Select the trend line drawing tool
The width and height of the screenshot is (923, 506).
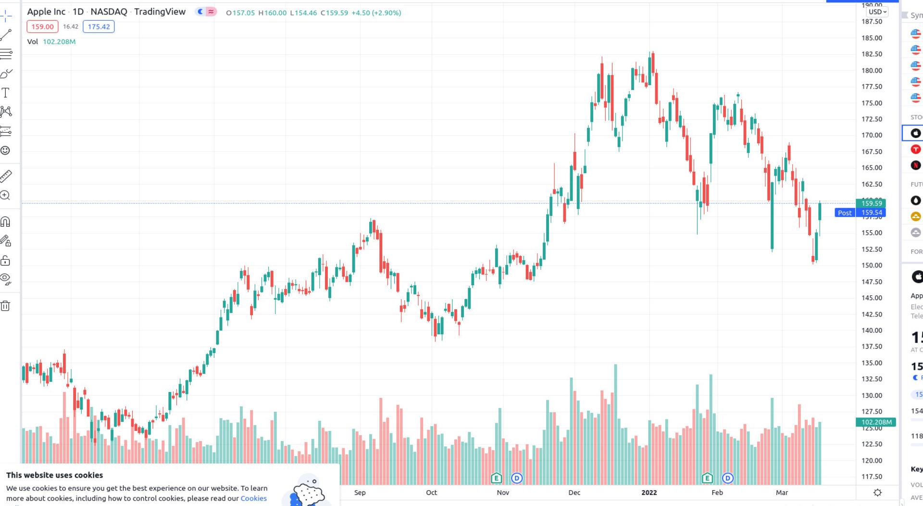pyautogui.click(x=6, y=35)
